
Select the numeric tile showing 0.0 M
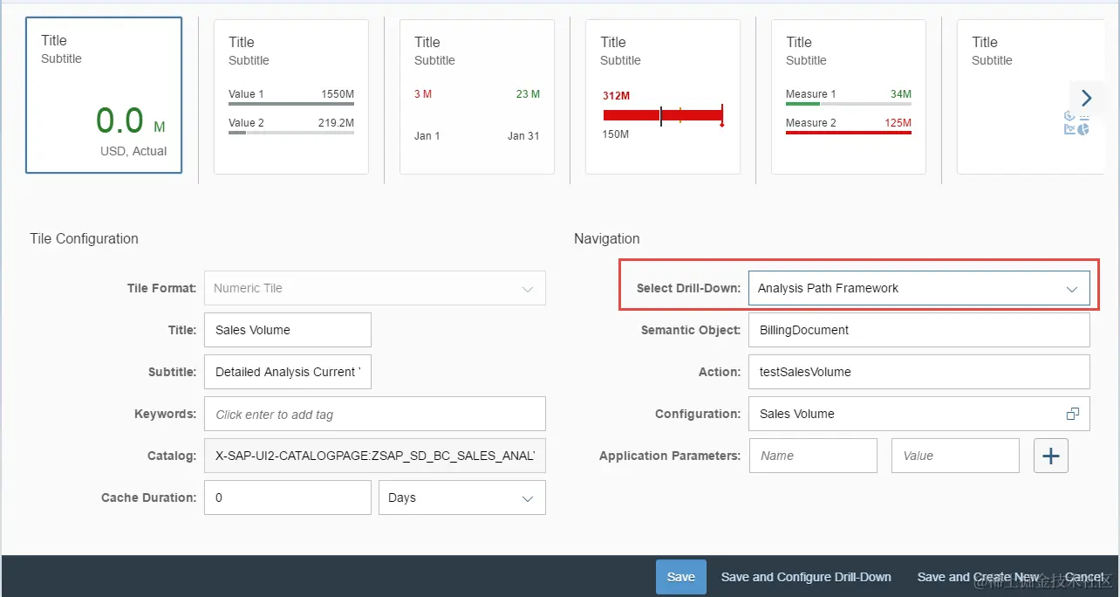coord(104,95)
